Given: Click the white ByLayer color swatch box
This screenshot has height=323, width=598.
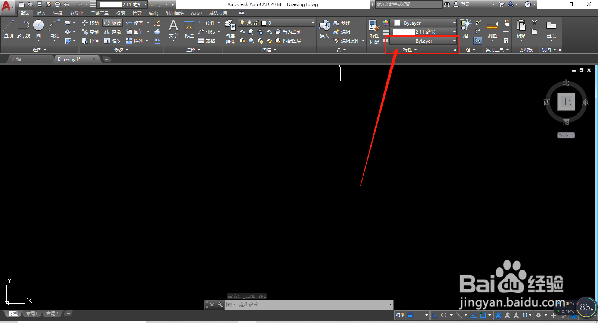Looking at the screenshot, I should click(397, 23).
